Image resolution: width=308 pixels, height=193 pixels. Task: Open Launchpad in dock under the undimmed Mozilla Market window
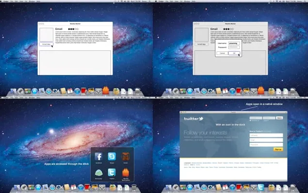click(20, 91)
